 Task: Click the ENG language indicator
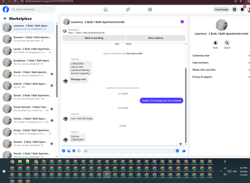pos(235,171)
